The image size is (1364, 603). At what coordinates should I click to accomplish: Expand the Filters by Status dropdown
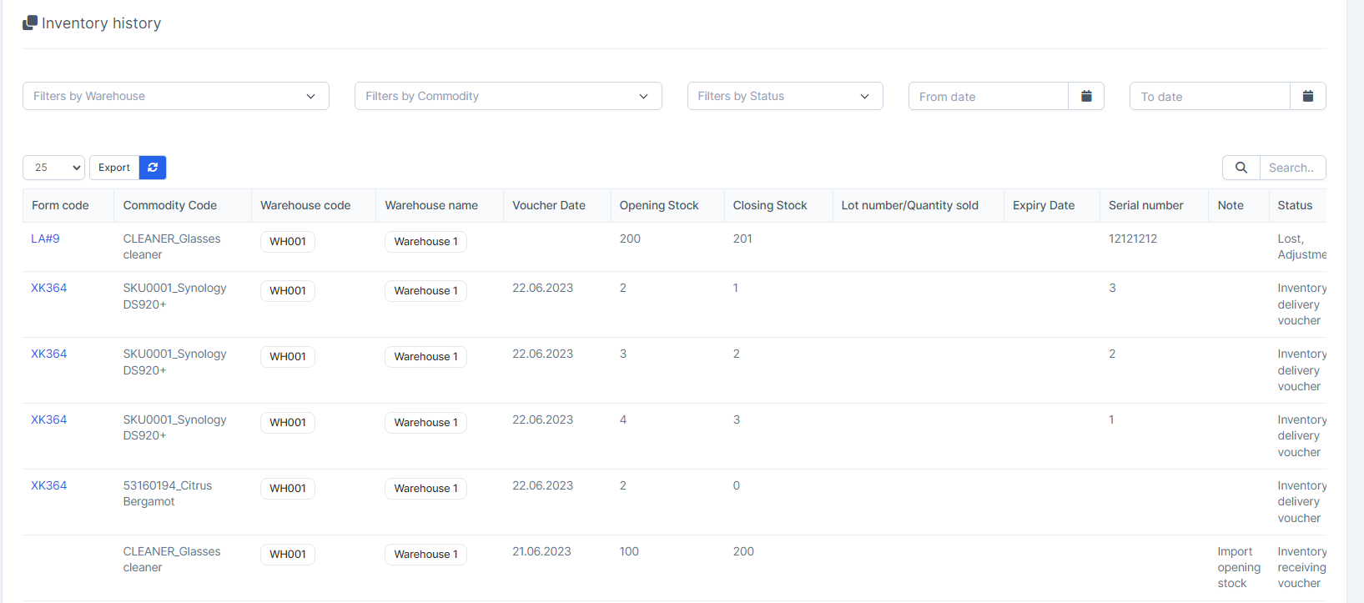coord(784,96)
